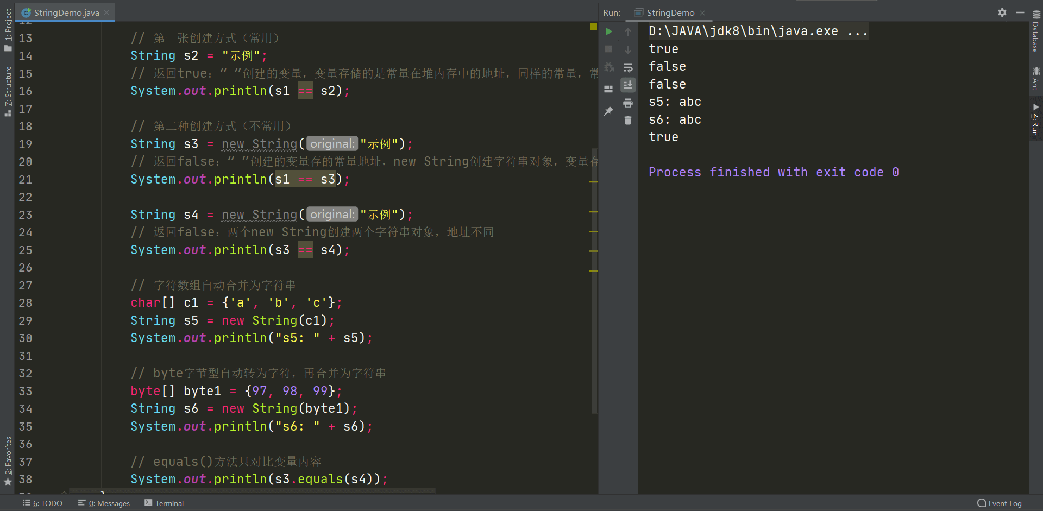This screenshot has height=511, width=1043.
Task: Click the warning marker near line 21 on scrollbar
Action: pos(593,182)
